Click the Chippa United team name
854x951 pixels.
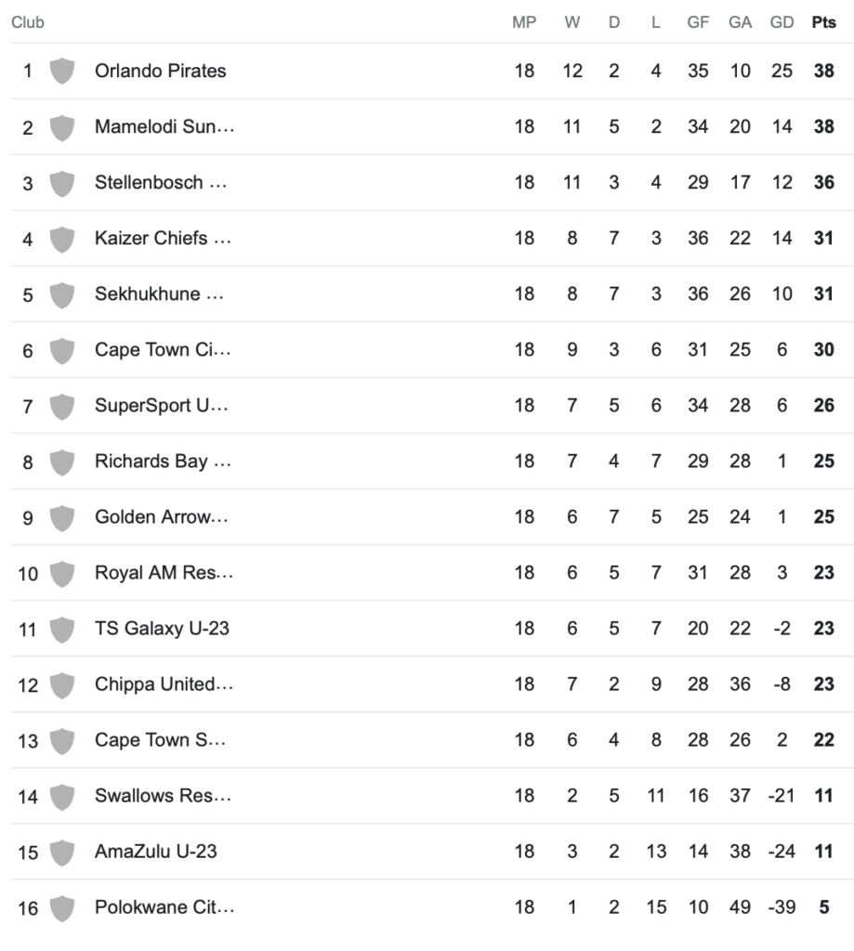[x=164, y=684]
